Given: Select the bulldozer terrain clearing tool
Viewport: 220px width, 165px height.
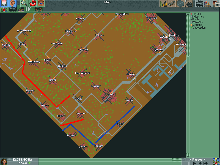Looking at the screenshot, I should click(x=164, y=3).
